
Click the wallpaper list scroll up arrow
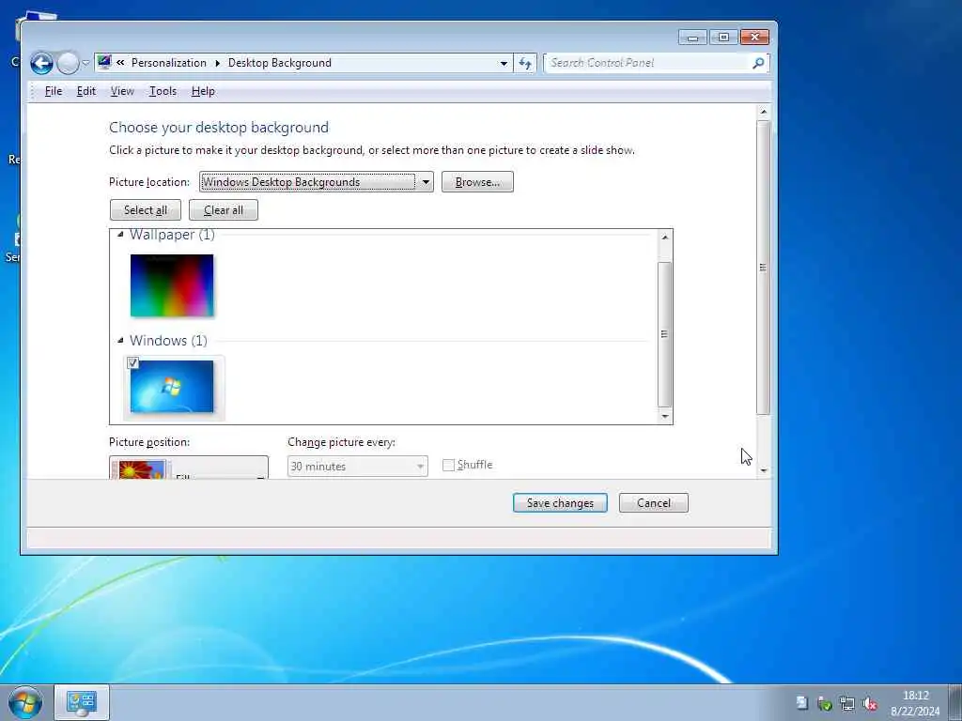click(x=665, y=238)
